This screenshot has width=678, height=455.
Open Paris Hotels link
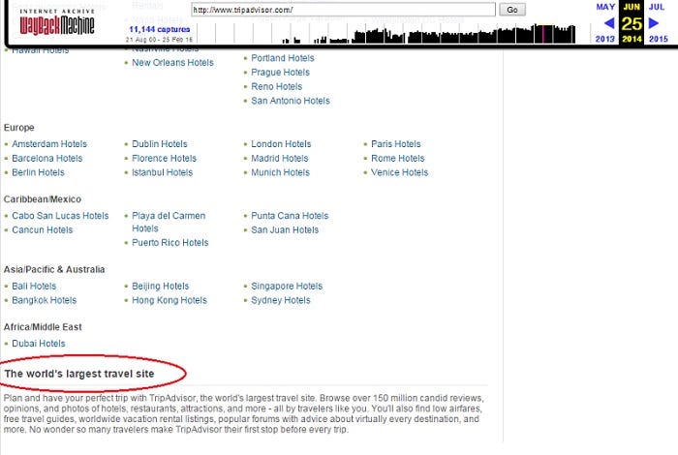point(395,144)
